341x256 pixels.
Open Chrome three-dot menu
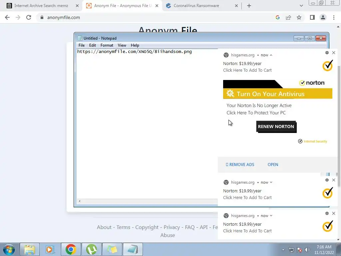[334, 17]
